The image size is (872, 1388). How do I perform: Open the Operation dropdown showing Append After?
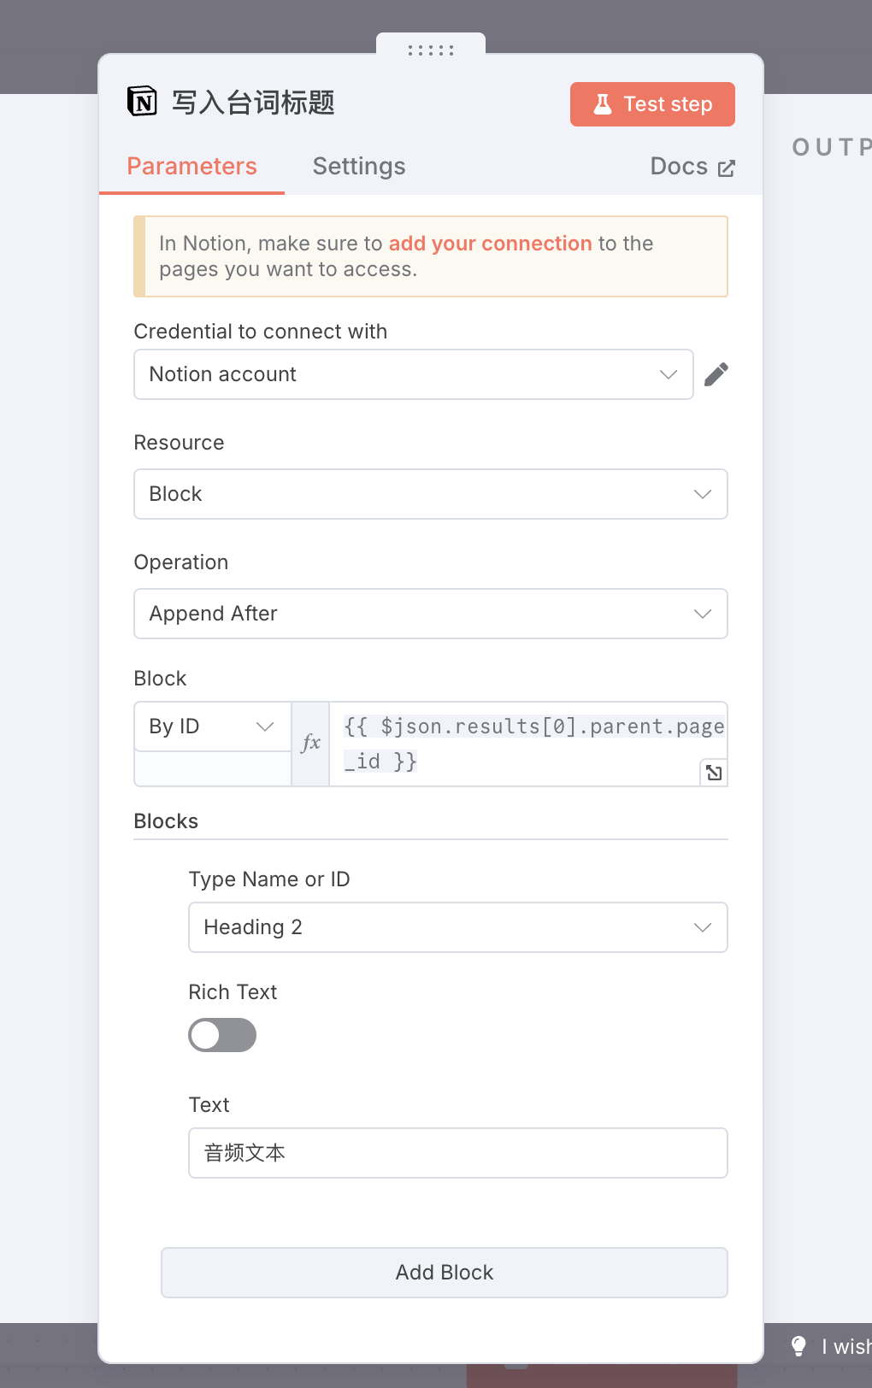coord(431,614)
